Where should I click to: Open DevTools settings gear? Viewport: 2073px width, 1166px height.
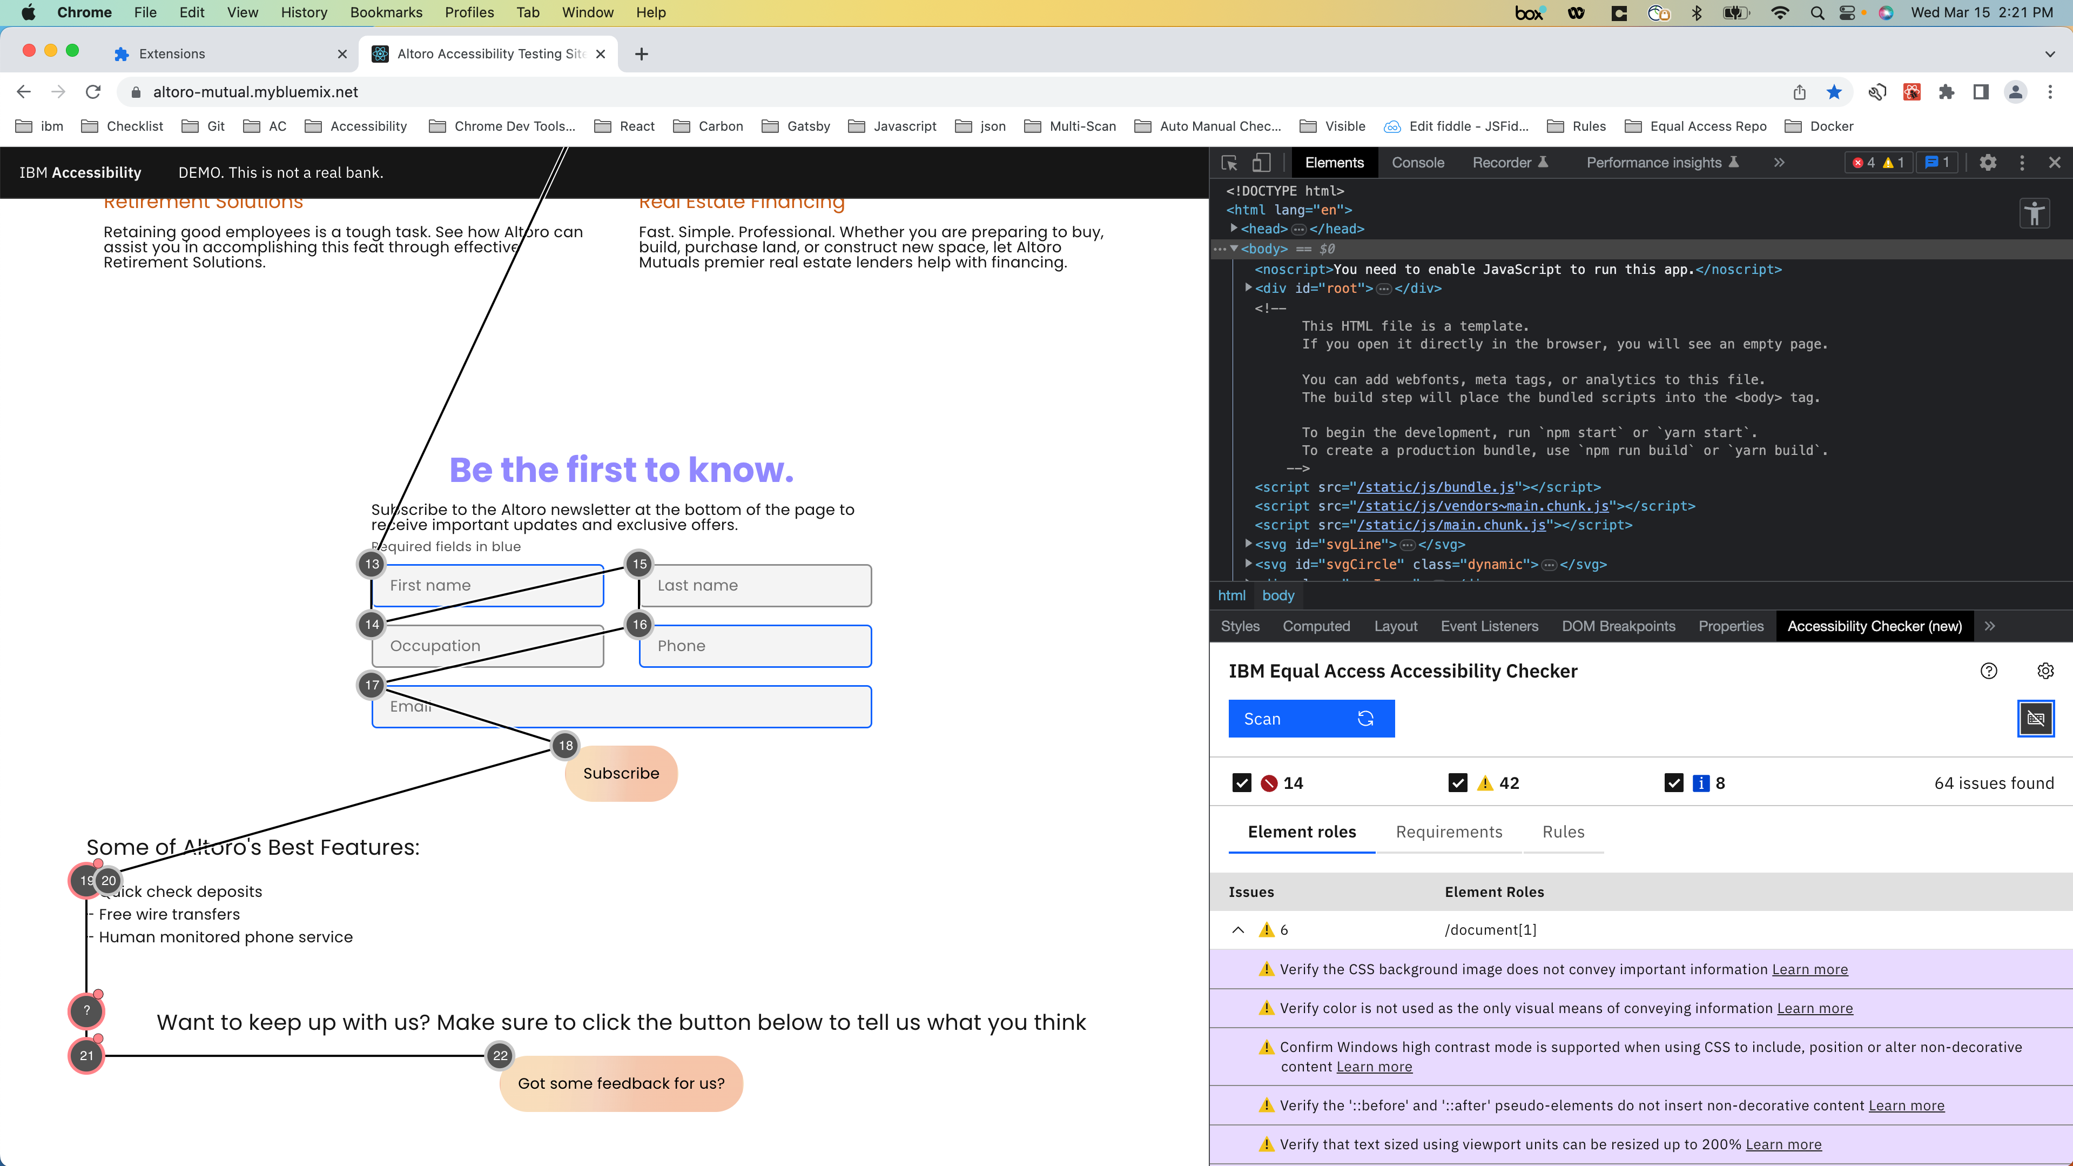point(1988,163)
